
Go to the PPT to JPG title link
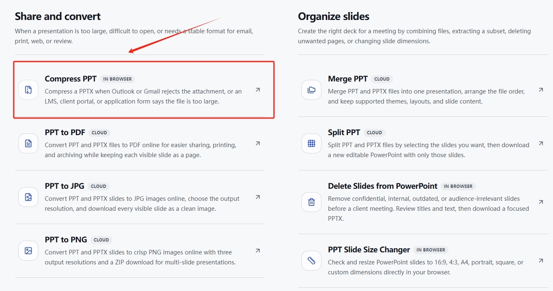[x=65, y=186]
